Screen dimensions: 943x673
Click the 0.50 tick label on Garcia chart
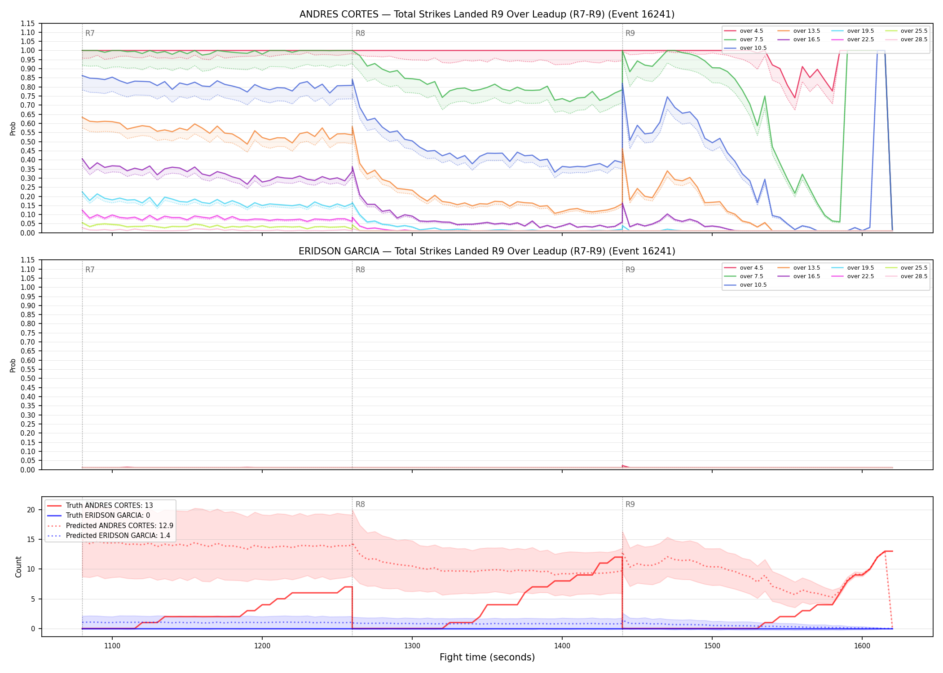[27, 379]
